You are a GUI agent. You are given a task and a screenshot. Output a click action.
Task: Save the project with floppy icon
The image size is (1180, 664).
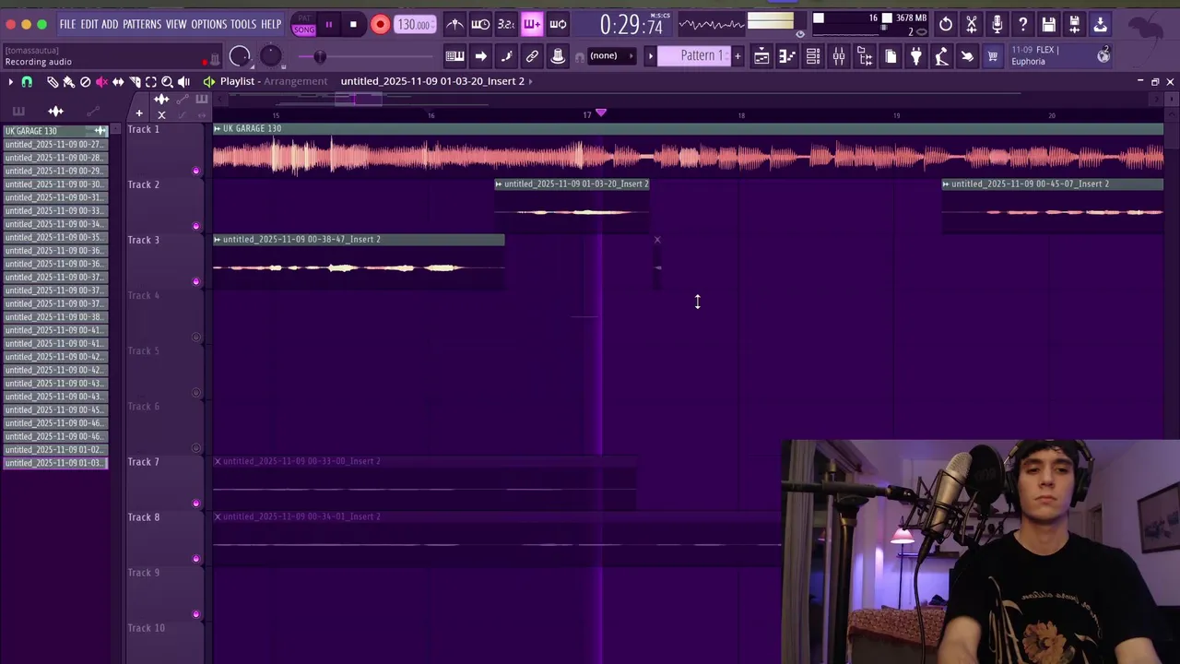(x=1049, y=25)
